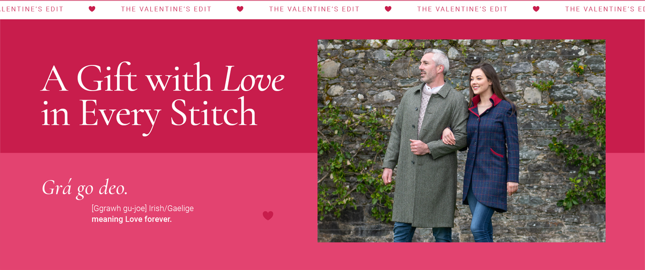Viewport: 645px width, 270px height.
Task: Click the 'meaning Love forever.' line
Action: [x=132, y=220]
